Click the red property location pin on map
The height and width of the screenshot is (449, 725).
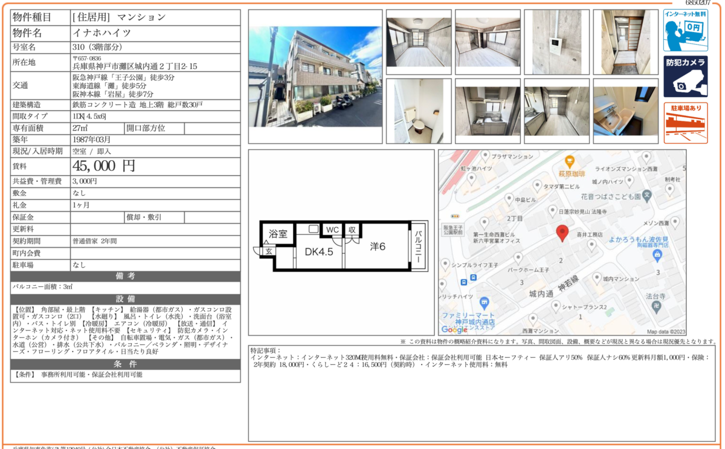pos(562,233)
